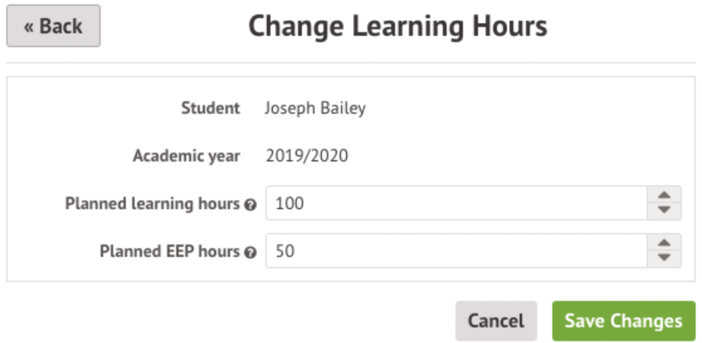Click the green Save Changes button
This screenshot has width=702, height=343.
pyautogui.click(x=623, y=321)
